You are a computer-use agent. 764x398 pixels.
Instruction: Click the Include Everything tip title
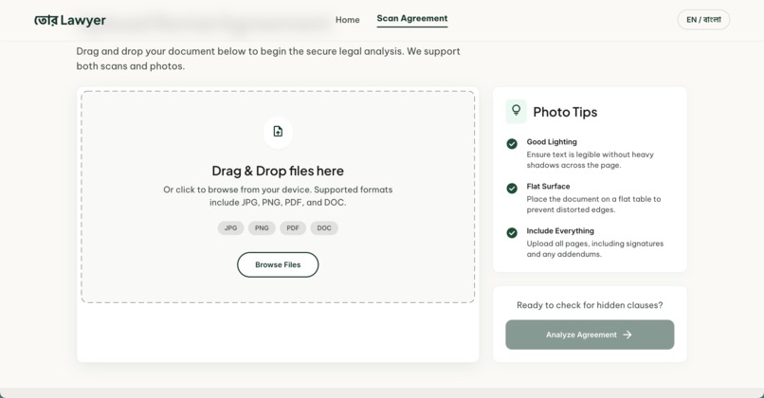[x=560, y=231]
